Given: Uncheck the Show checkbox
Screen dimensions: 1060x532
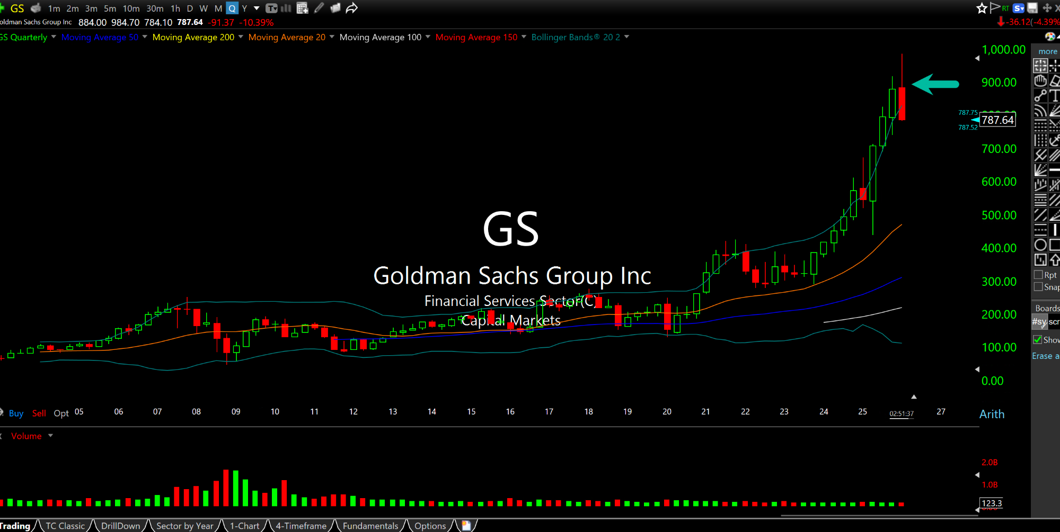Looking at the screenshot, I should click(x=1038, y=340).
